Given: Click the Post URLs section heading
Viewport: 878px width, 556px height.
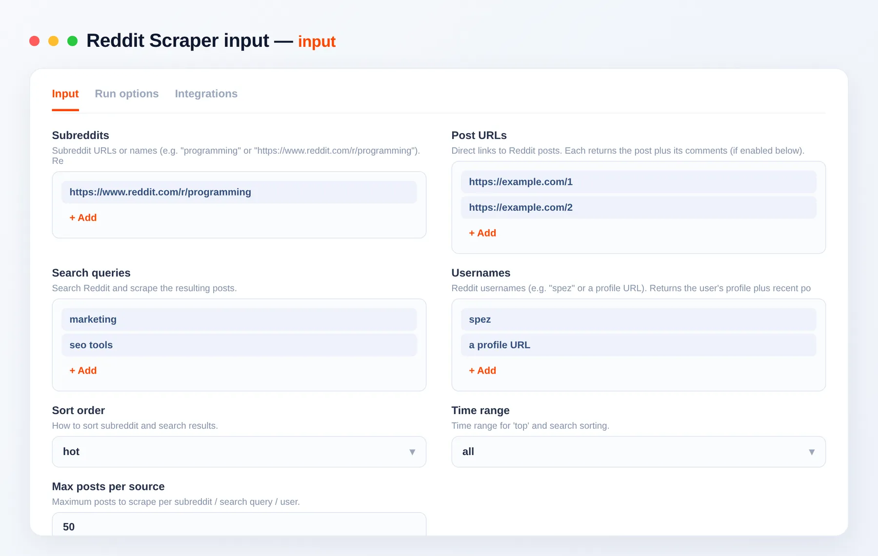Looking at the screenshot, I should 479,136.
